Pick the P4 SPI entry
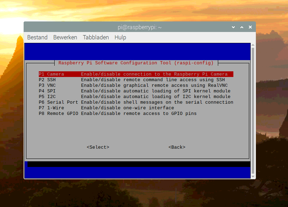 (x=136, y=91)
